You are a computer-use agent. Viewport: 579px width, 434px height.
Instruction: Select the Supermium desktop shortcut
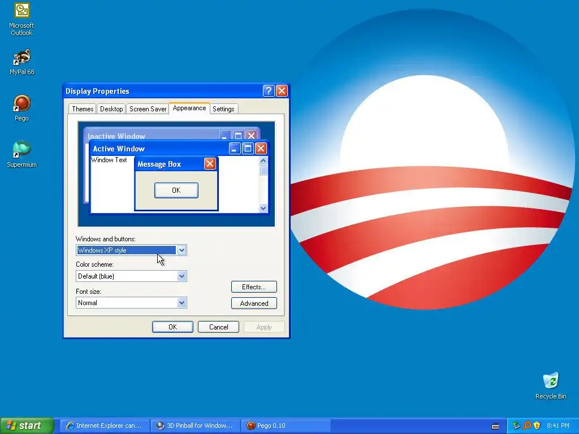click(21, 154)
